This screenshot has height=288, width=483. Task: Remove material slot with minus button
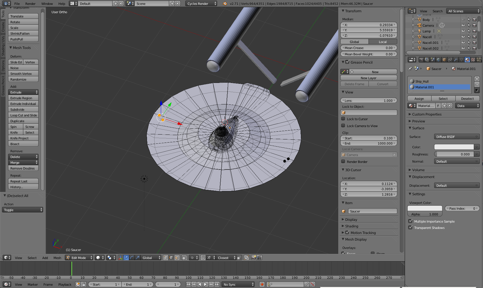tap(477, 85)
